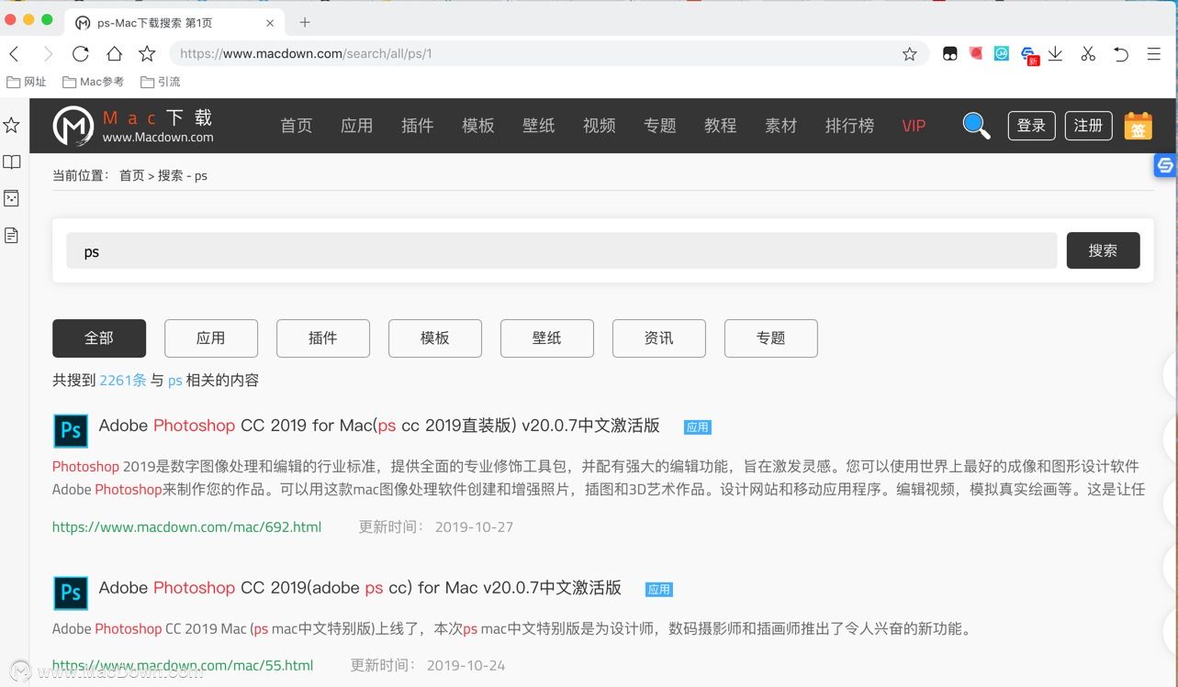Viewport: 1178px width, 687px height.
Task: Click the favorites star beside the address bar
Action: coord(147,54)
